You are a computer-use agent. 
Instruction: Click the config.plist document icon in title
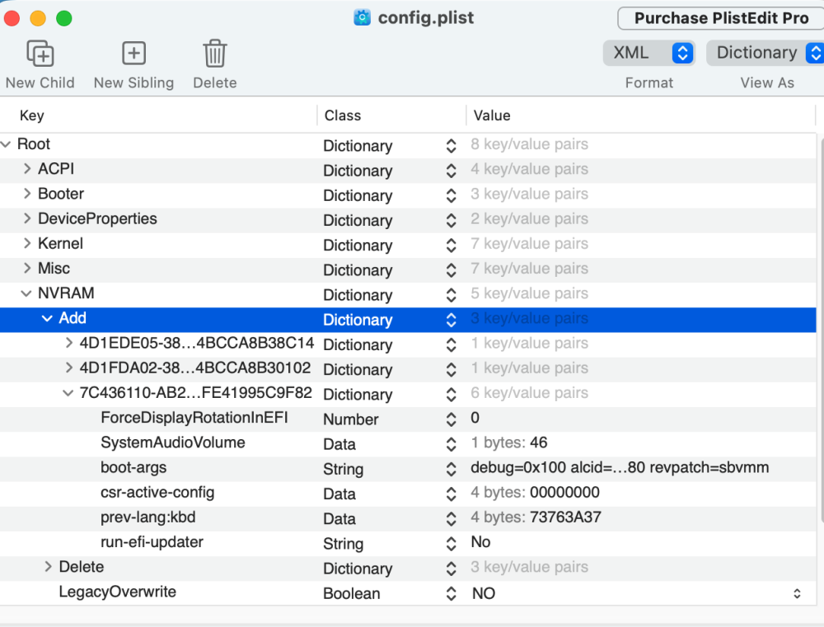point(362,17)
